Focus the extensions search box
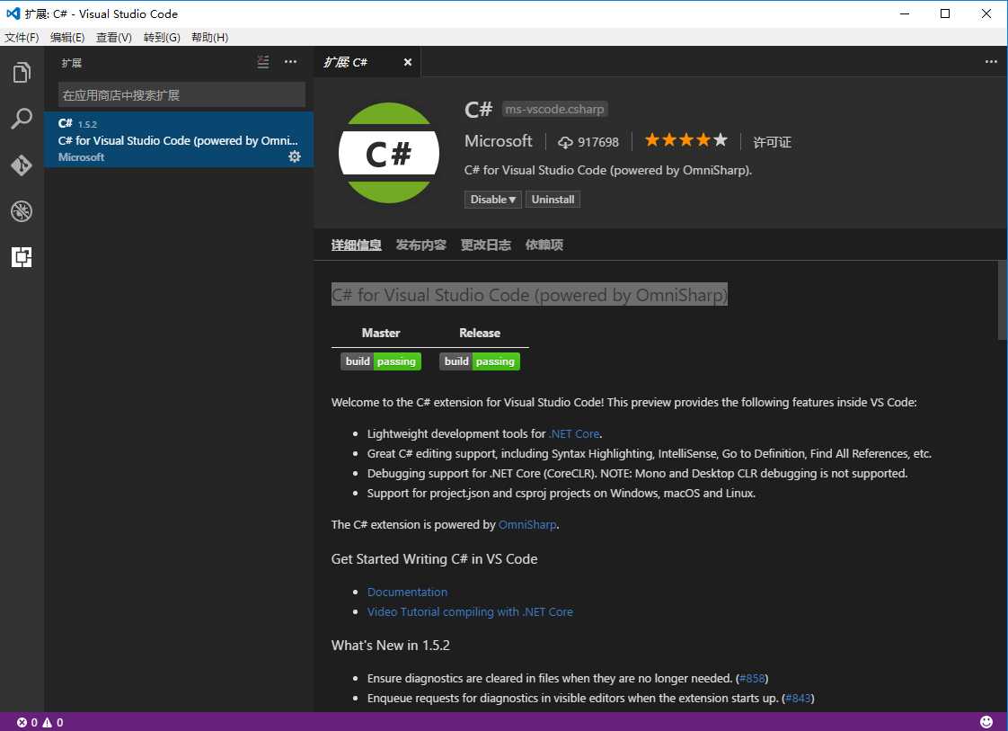1008x731 pixels. [x=182, y=95]
